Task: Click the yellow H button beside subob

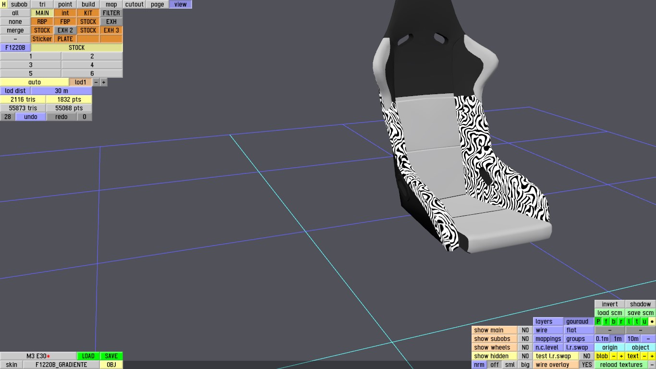Action: click(4, 4)
